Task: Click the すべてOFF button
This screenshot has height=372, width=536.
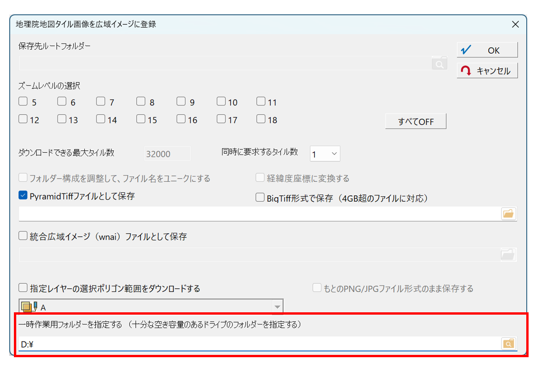Action: 415,121
